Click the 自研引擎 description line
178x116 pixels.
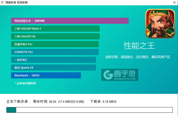138,57
